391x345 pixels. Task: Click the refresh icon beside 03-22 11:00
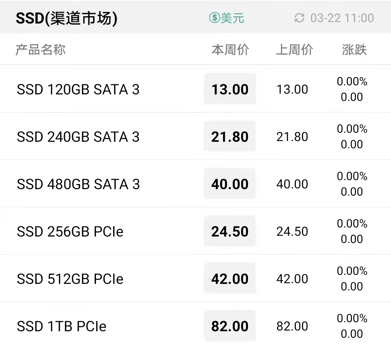coord(299,18)
